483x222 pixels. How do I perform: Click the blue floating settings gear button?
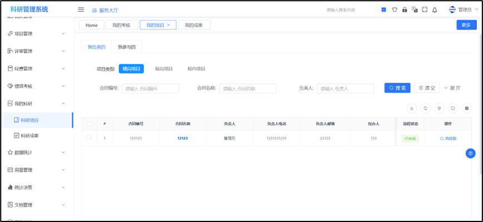[x=471, y=153]
